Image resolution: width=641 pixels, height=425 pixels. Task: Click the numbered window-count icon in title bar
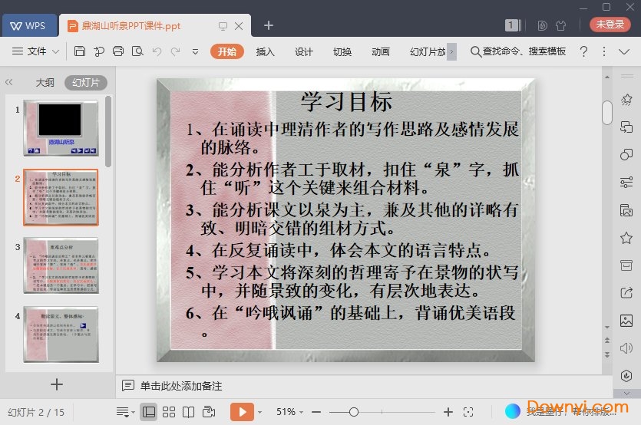pos(513,25)
